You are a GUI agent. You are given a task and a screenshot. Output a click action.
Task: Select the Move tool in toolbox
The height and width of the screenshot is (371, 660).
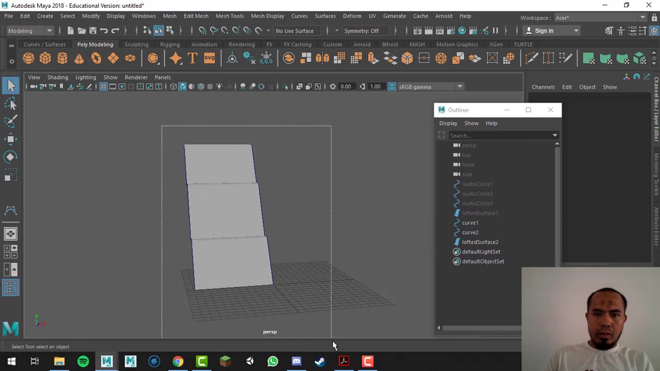coord(11,139)
